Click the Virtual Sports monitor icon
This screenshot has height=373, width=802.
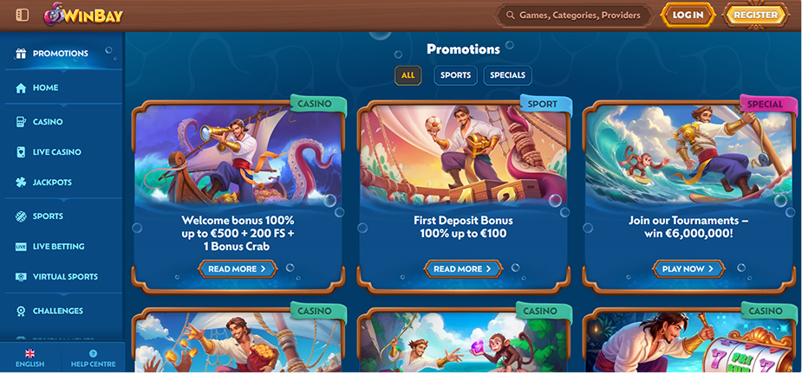tap(21, 277)
